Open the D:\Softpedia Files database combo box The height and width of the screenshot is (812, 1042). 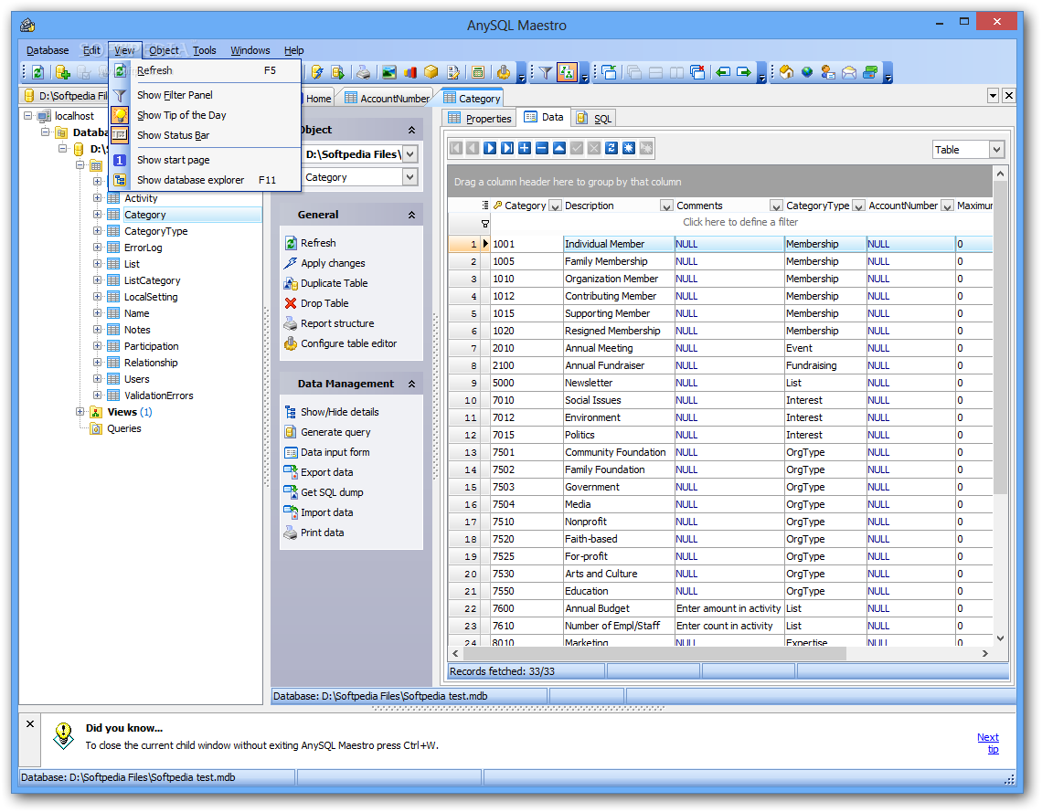coord(410,154)
